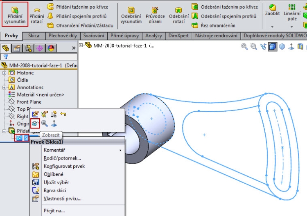Viewport: 307px width, 216px height.
Task: Click light blue view cube icon
Action: (282, 47)
